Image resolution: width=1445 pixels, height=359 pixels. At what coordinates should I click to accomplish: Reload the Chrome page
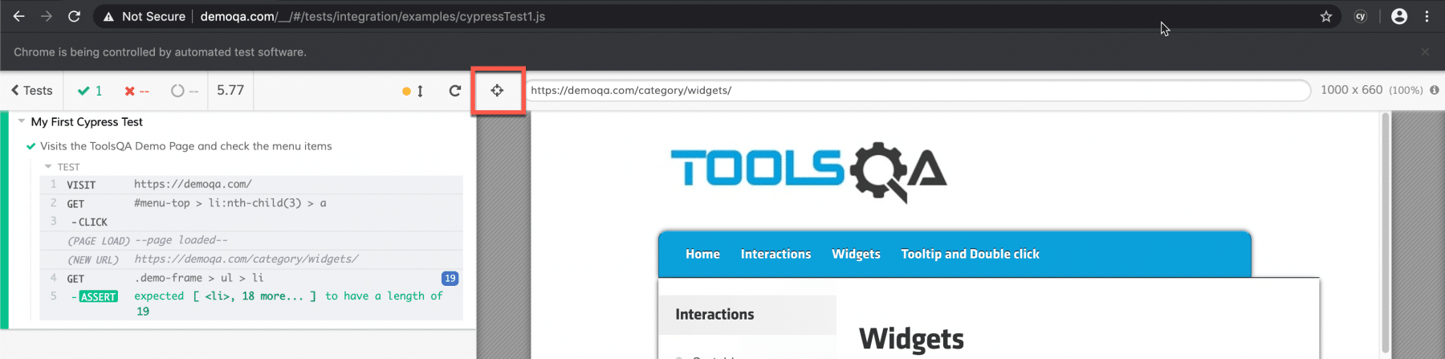click(74, 16)
